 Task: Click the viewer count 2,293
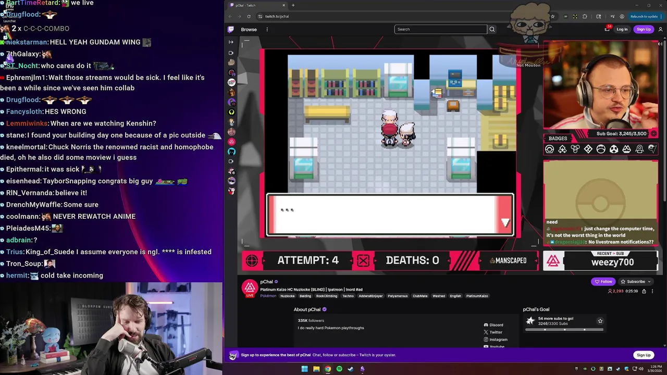click(615, 291)
